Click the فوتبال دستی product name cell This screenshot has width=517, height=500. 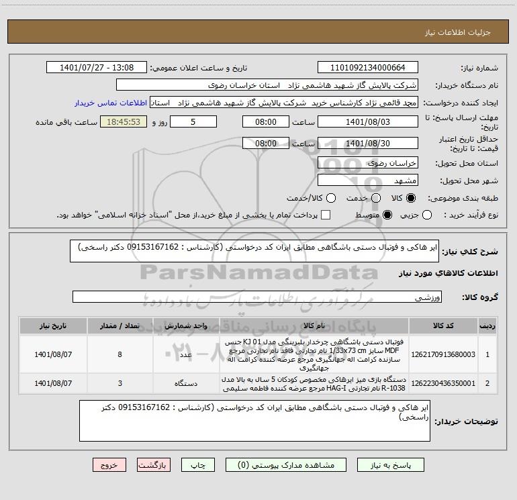(x=314, y=354)
